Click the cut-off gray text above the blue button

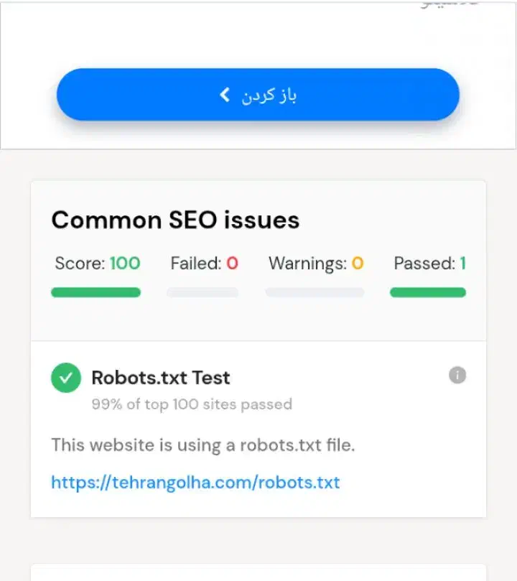(439, 4)
